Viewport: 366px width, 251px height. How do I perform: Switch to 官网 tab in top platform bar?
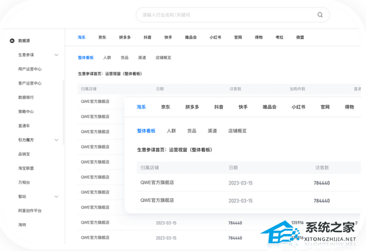238,37
